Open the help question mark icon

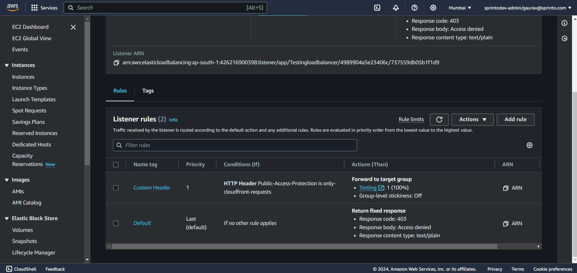pyautogui.click(x=414, y=8)
